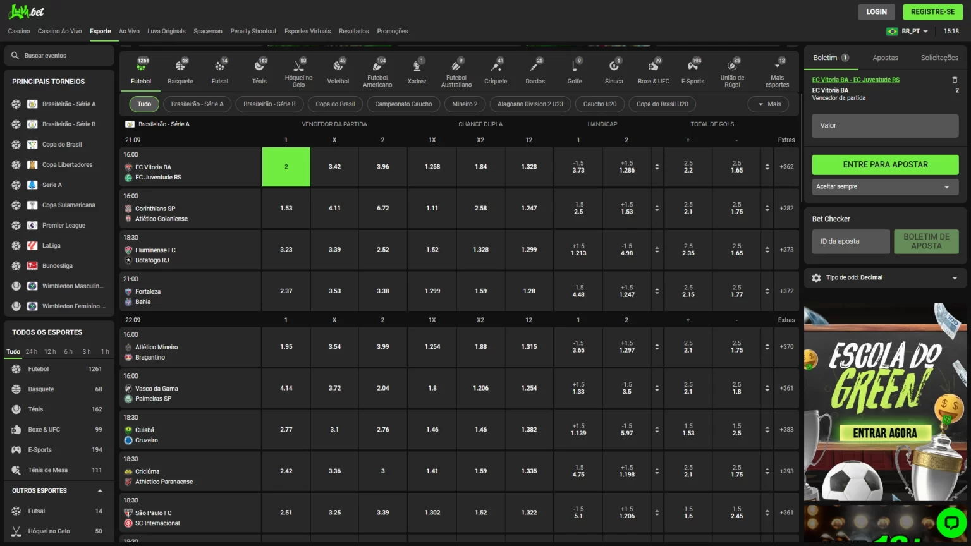971x546 pixels.
Task: Select the Basquete sport icon
Action: [x=180, y=66]
